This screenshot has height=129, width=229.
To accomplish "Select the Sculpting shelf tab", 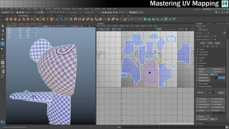I will pos(34,16).
